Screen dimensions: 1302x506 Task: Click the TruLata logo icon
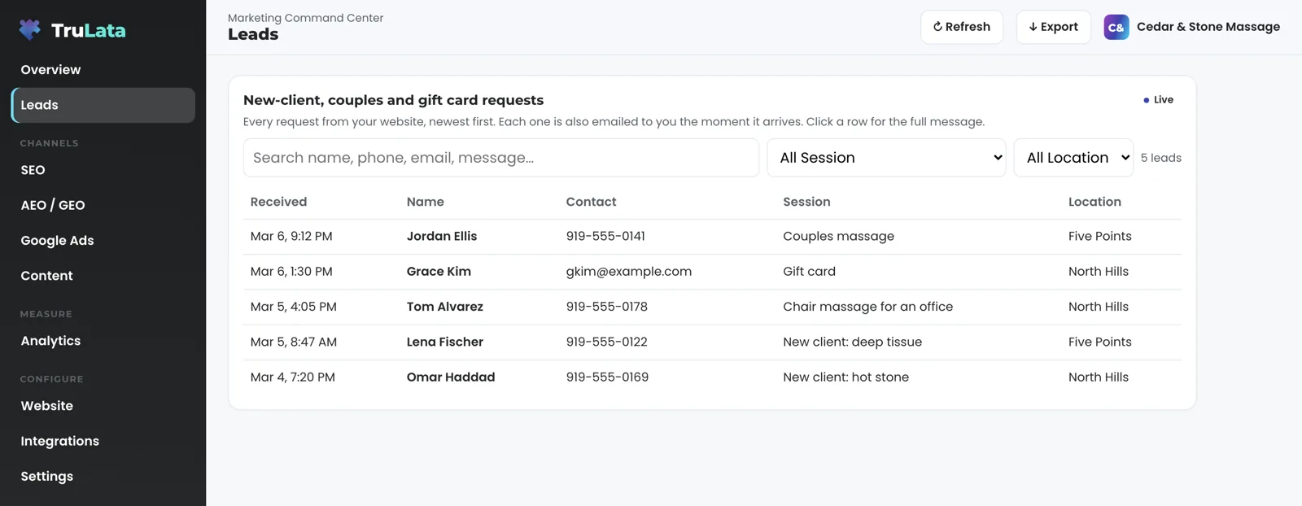[30, 30]
